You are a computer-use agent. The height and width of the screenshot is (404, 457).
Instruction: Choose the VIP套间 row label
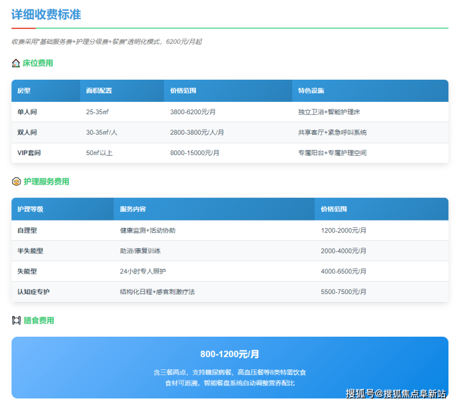coord(29,153)
